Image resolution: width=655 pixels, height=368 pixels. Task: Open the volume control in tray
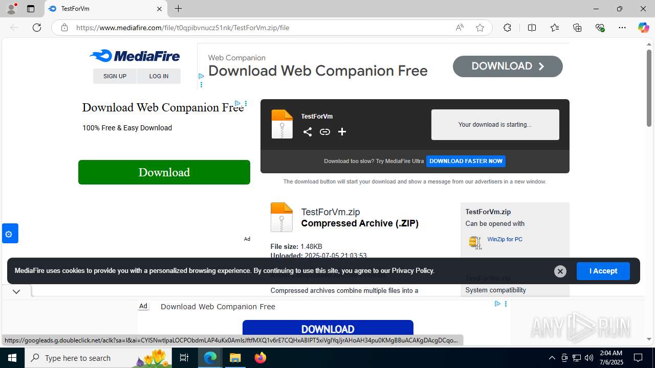588,358
